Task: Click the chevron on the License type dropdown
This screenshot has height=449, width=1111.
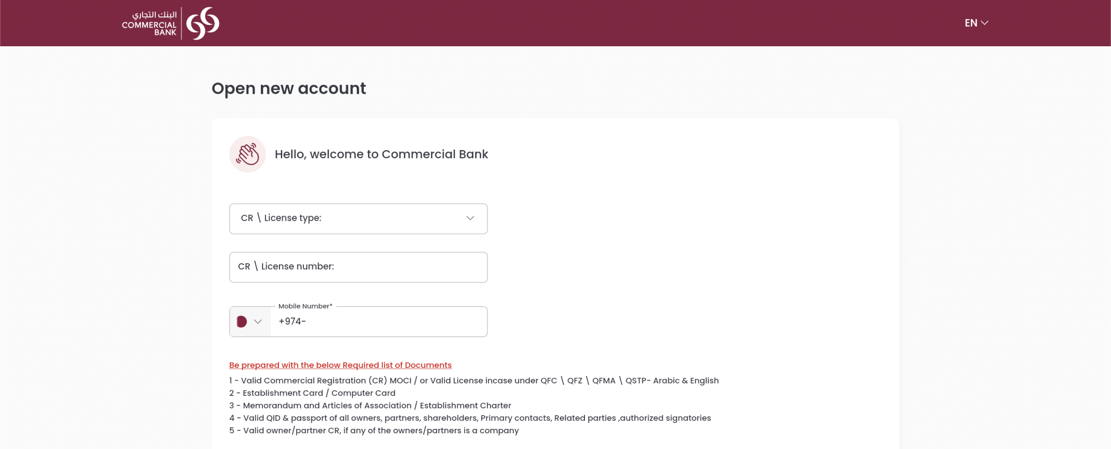Action: pos(469,218)
